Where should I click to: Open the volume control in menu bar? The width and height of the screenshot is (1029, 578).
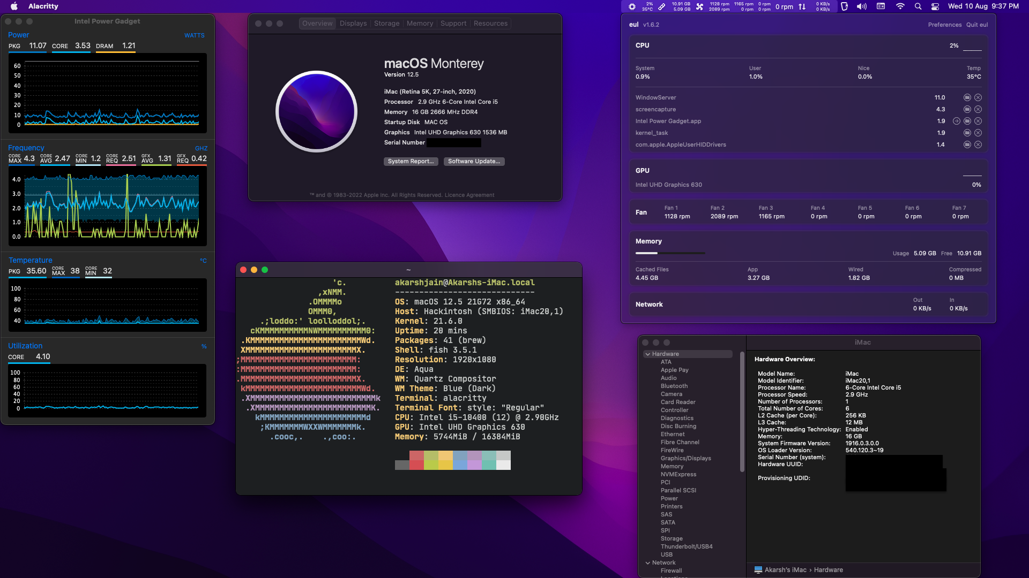coord(861,6)
